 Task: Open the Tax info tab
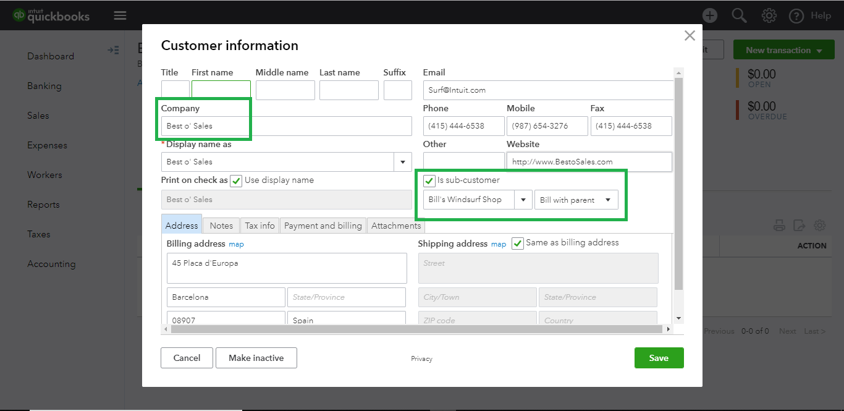[x=260, y=226]
